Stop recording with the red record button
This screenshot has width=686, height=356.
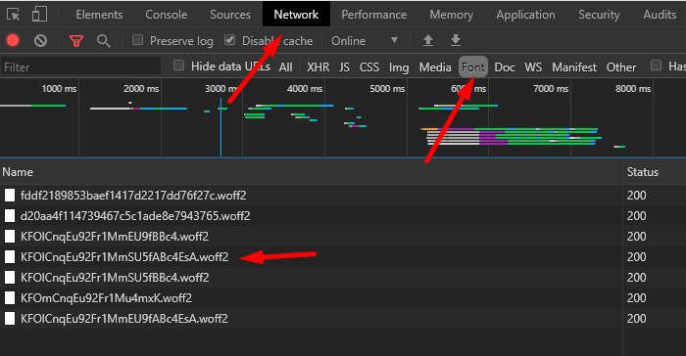coord(13,41)
